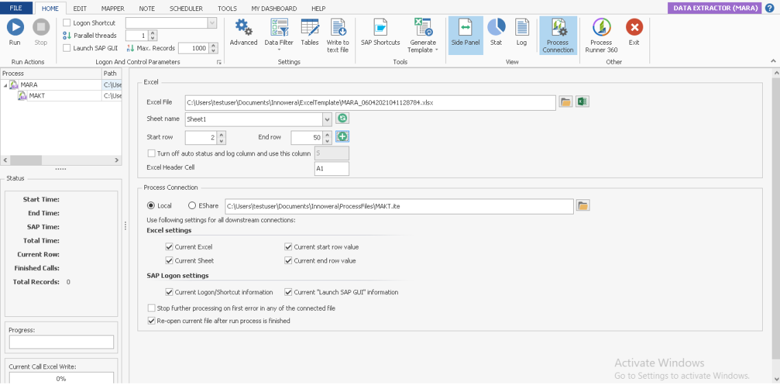Open the SCHEDULER tab

click(x=186, y=8)
